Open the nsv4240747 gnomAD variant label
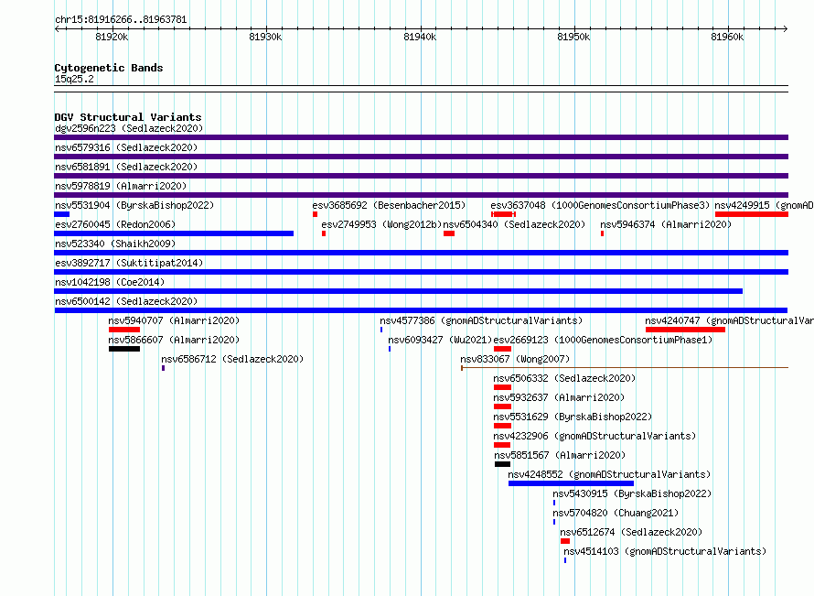Screen dimensions: 814x596 pos(729,320)
